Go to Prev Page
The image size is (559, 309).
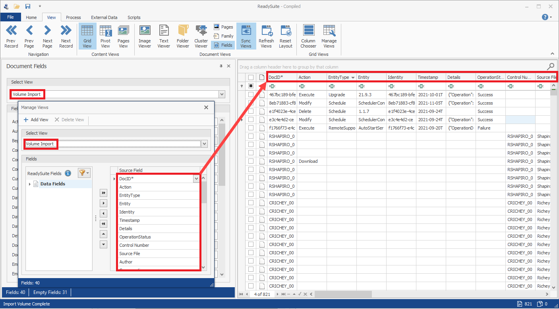pyautogui.click(x=29, y=36)
